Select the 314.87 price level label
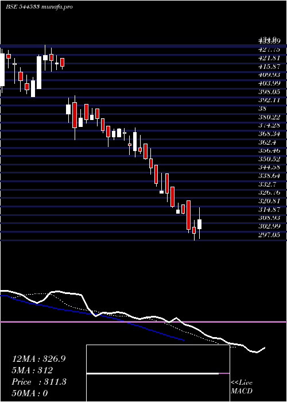Viewport: 287px width, 402px height. 269,209
